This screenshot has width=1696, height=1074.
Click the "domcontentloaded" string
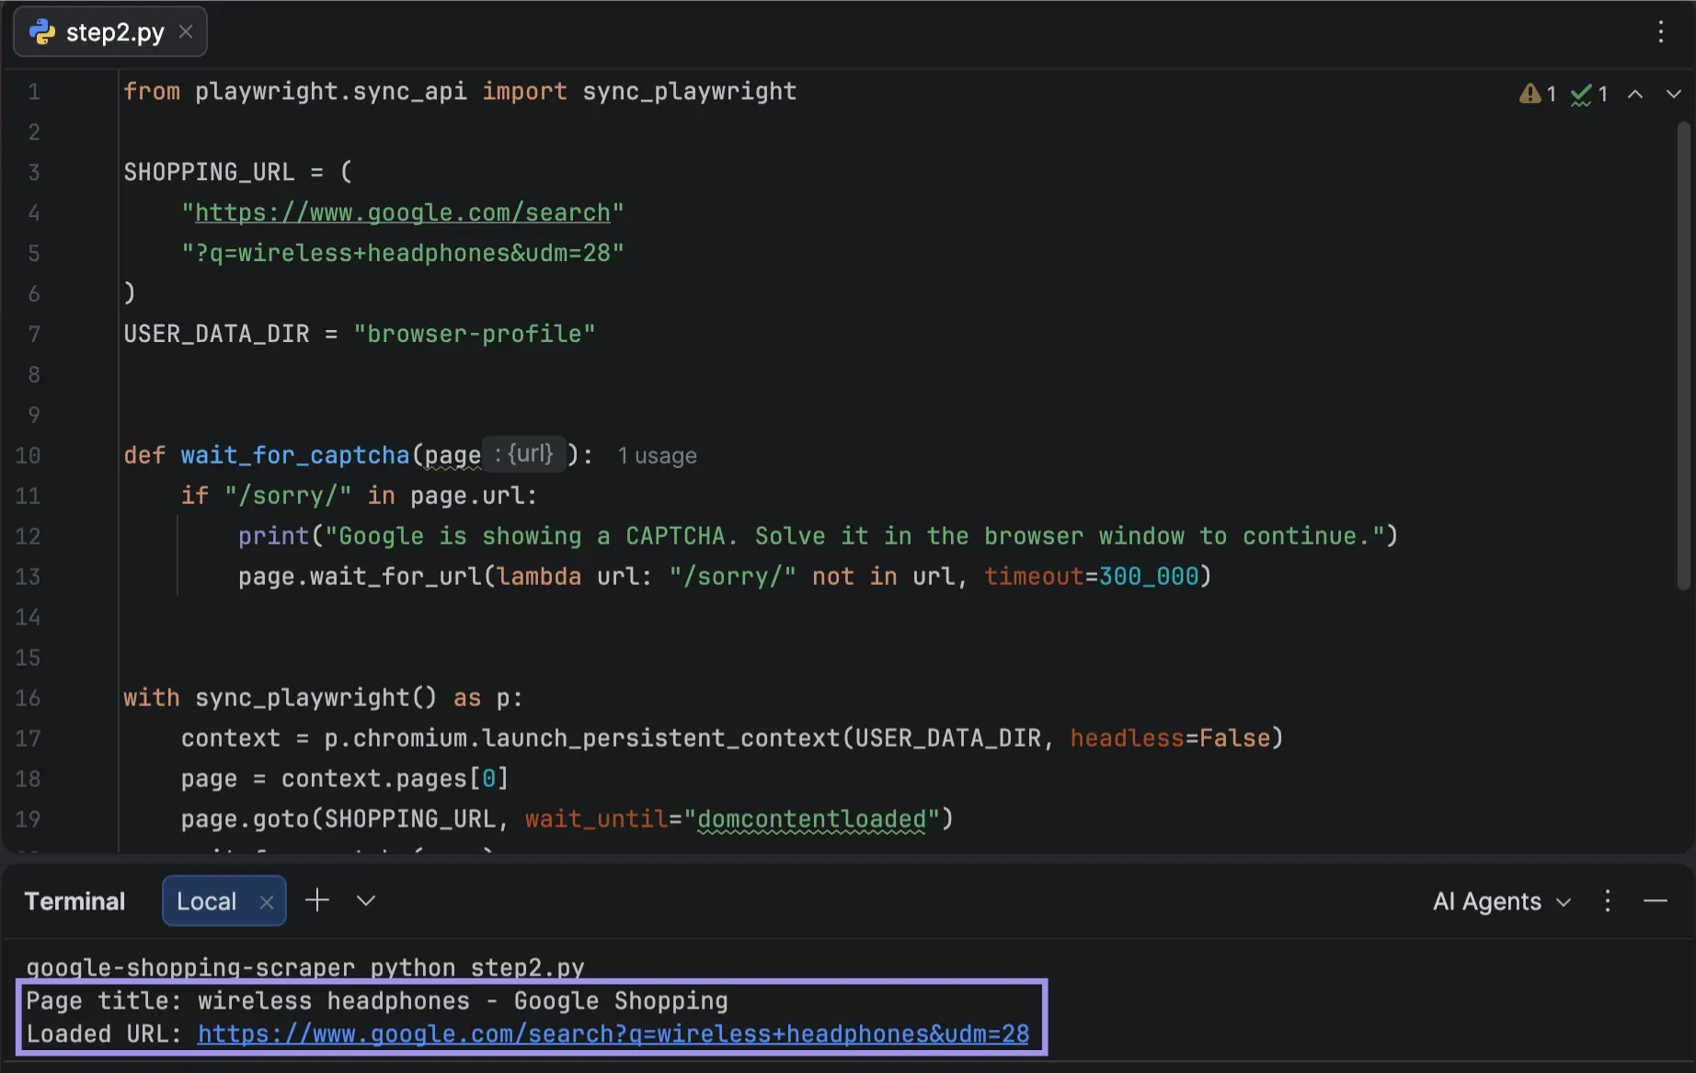(812, 819)
